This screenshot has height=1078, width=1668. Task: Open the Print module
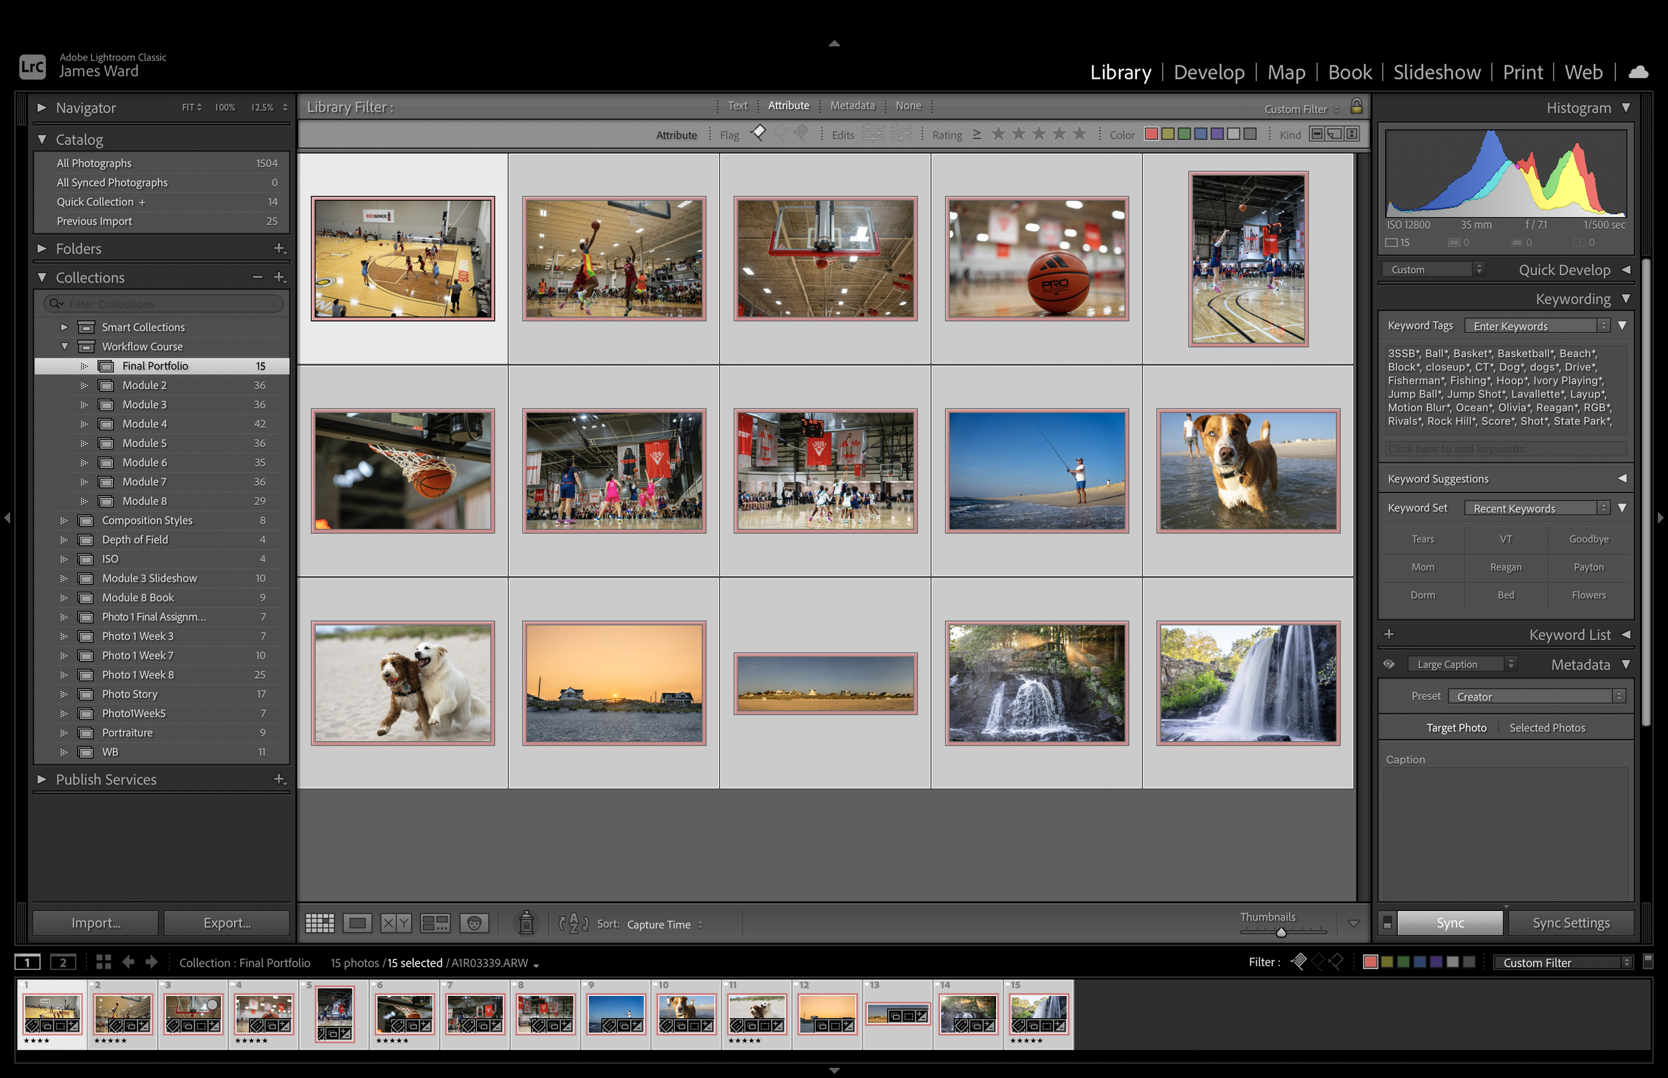coord(1523,72)
